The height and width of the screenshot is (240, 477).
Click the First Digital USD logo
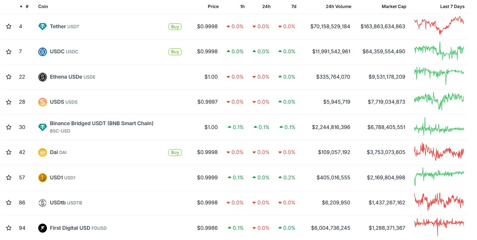42,228
